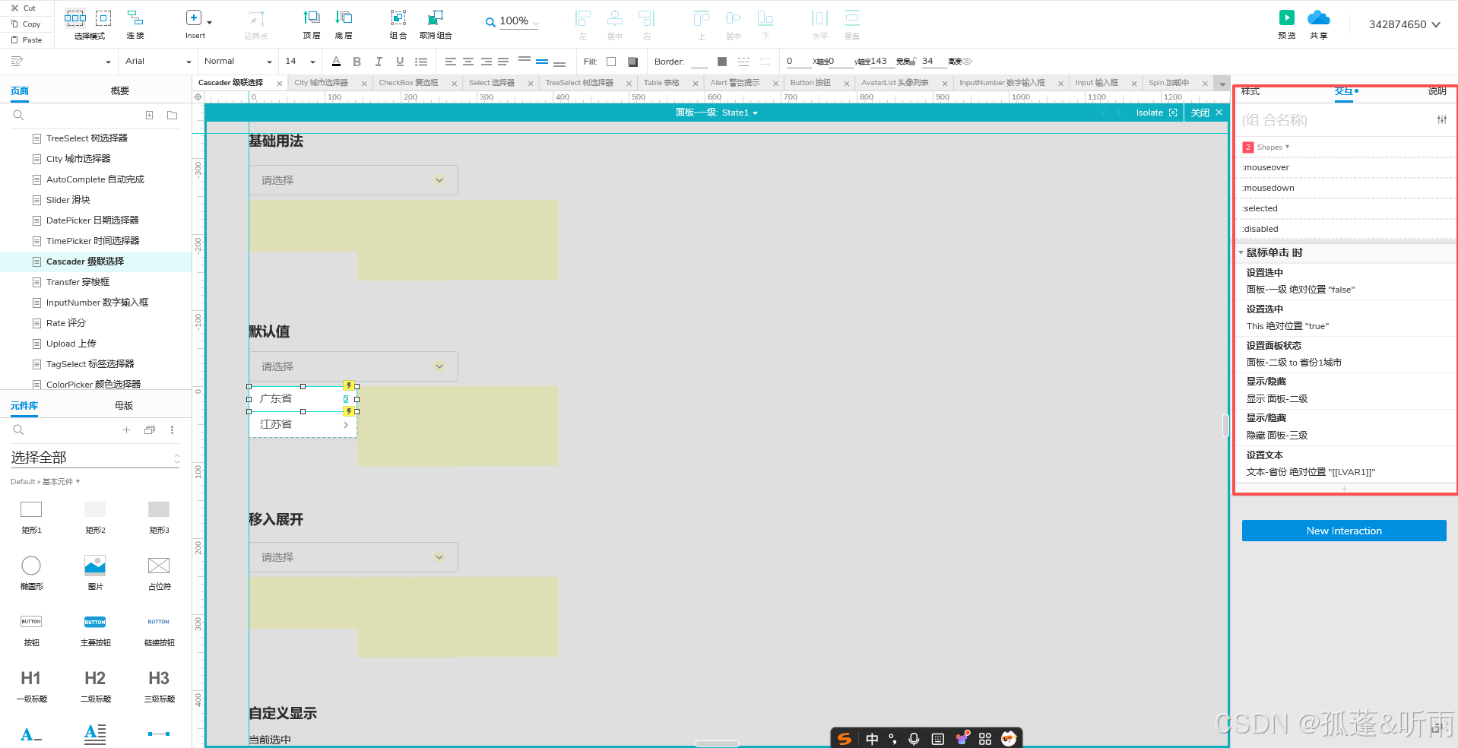Toggle the bullet list formatting

pyautogui.click(x=421, y=62)
